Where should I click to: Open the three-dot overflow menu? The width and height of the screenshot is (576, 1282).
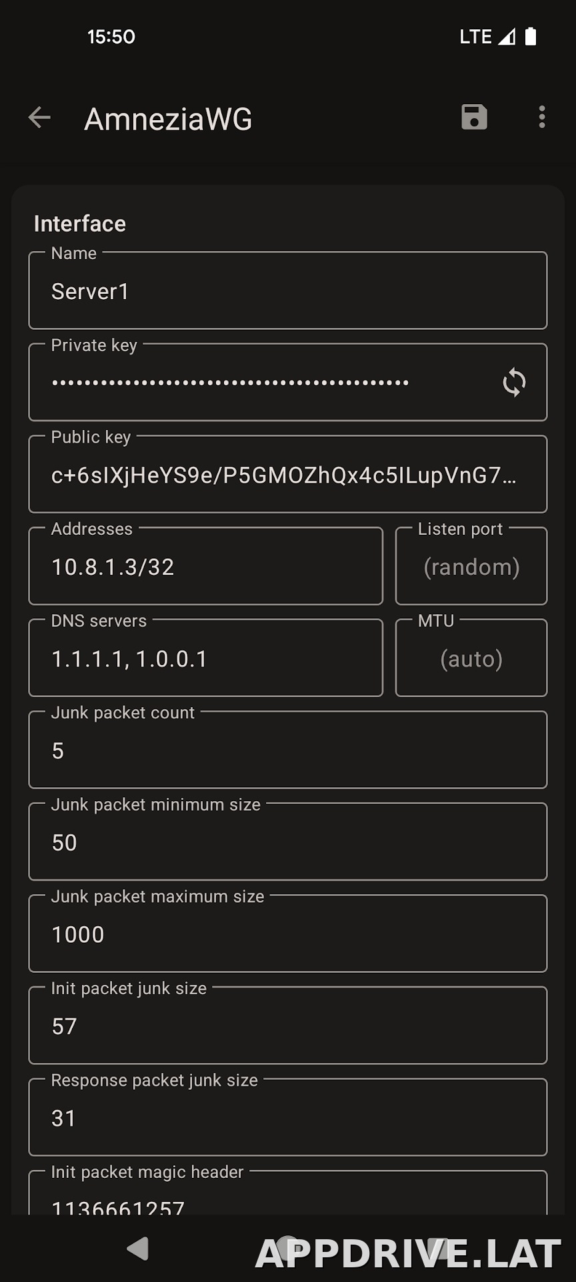[x=542, y=117]
